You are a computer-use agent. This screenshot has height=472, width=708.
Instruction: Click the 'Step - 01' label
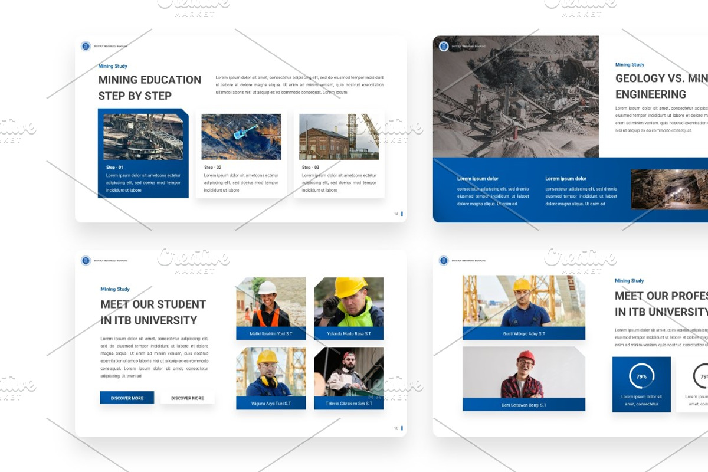pos(114,168)
